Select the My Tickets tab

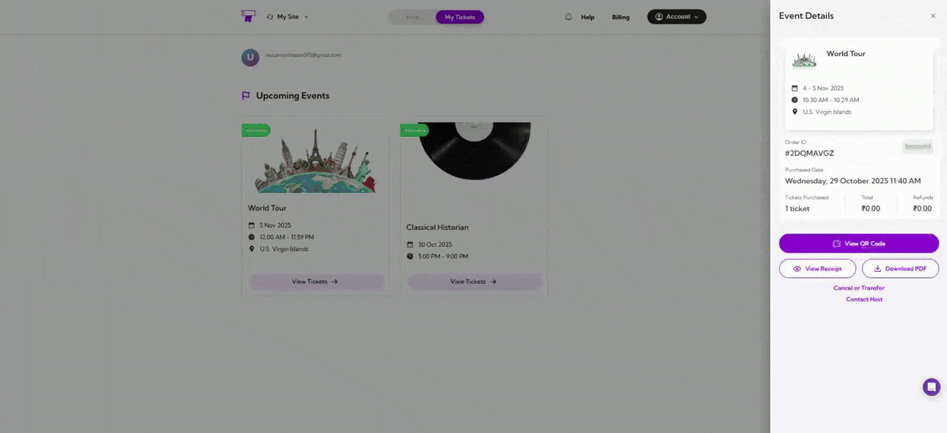(459, 17)
